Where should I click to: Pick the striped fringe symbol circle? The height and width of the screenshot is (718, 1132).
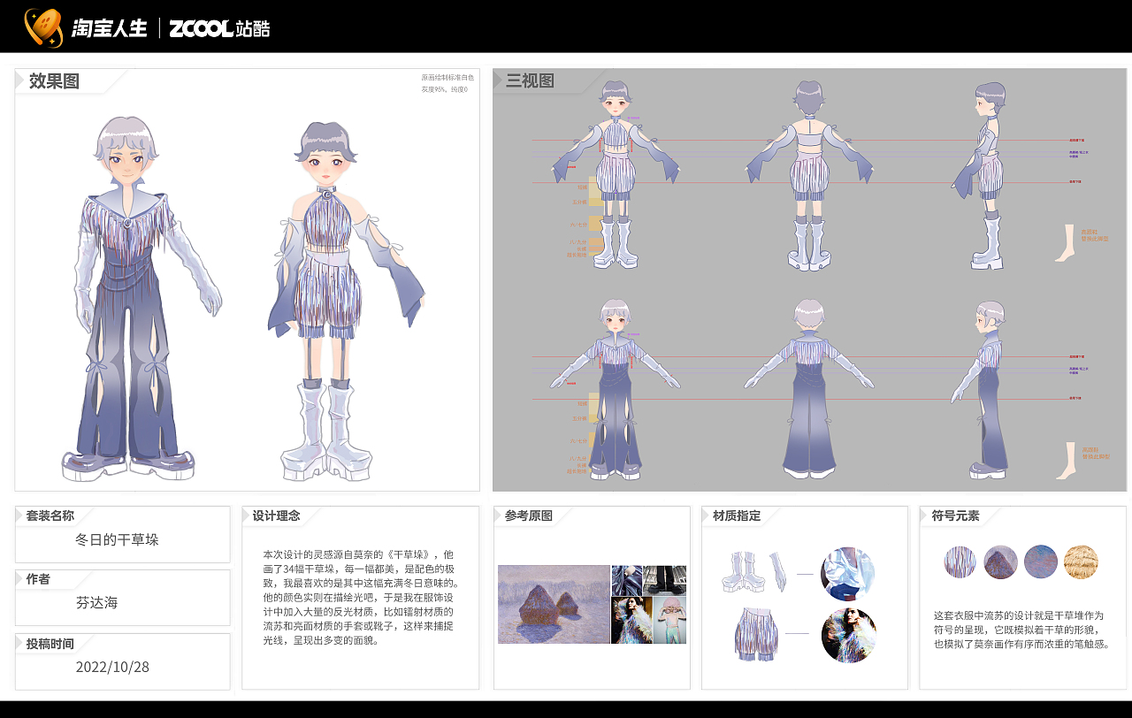960,561
